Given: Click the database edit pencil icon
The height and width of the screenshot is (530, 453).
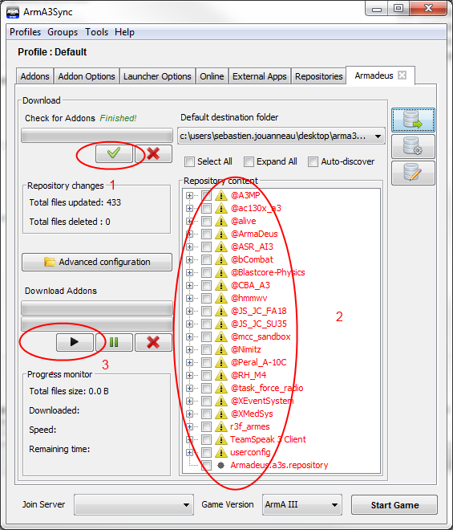Looking at the screenshot, I should (x=413, y=173).
